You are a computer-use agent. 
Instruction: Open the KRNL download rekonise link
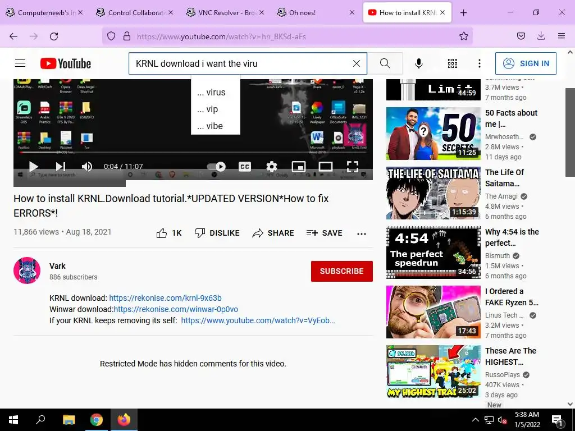tap(166, 298)
